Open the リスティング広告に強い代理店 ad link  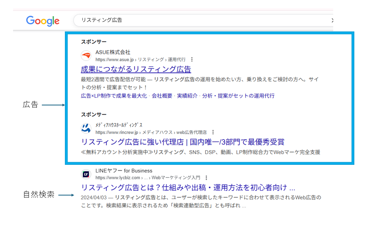(183, 142)
